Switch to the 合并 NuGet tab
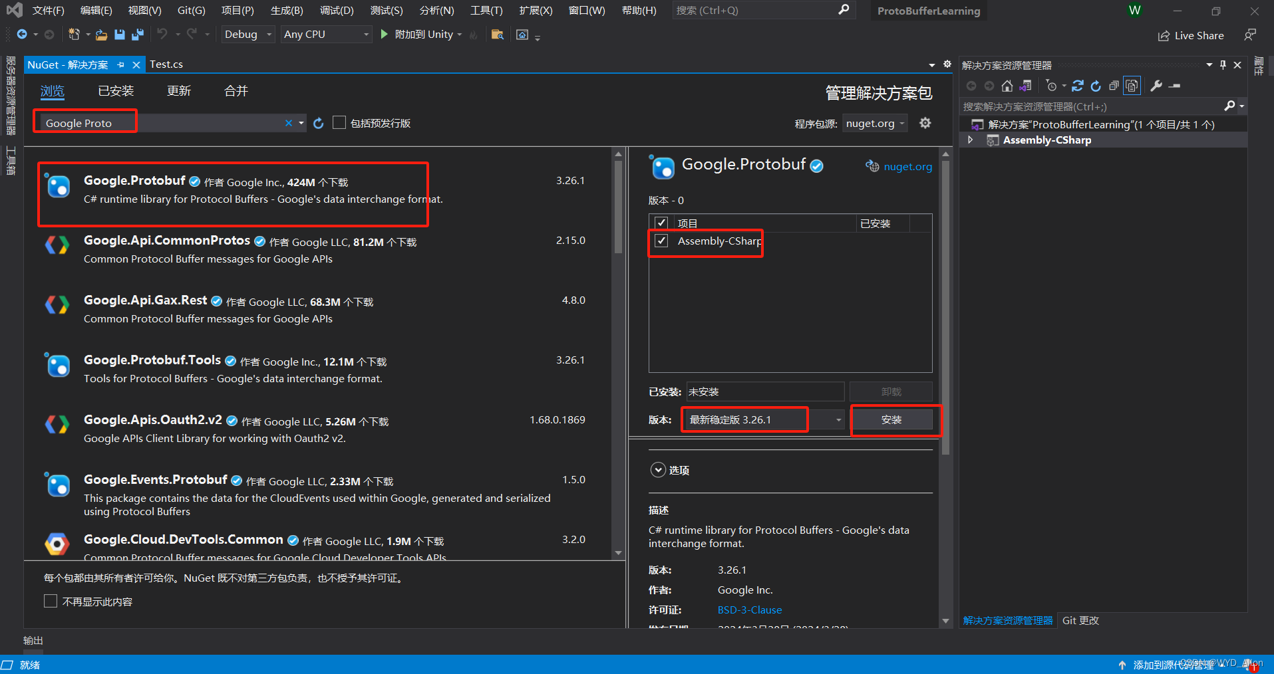Screen dimensions: 1274x674 [236, 91]
